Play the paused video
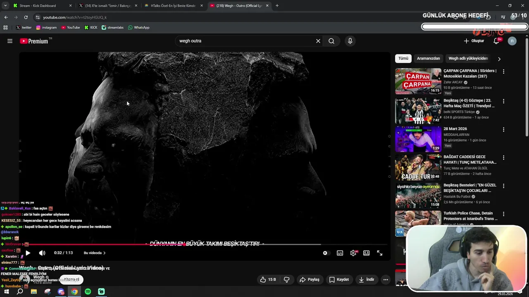529x297 pixels. click(28, 253)
